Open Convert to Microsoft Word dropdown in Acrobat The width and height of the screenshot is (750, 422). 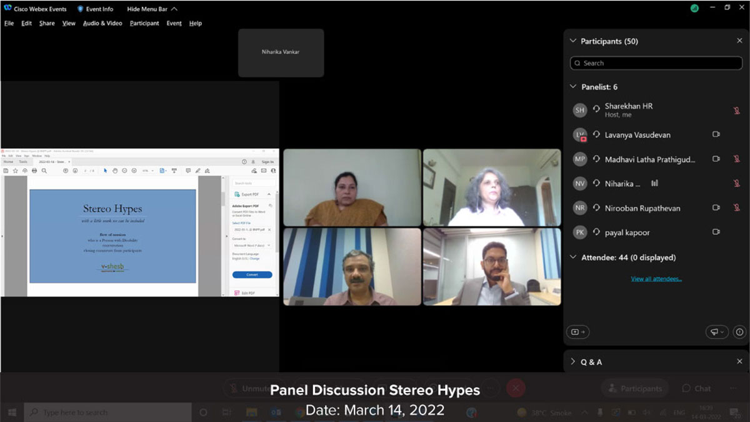(x=252, y=246)
